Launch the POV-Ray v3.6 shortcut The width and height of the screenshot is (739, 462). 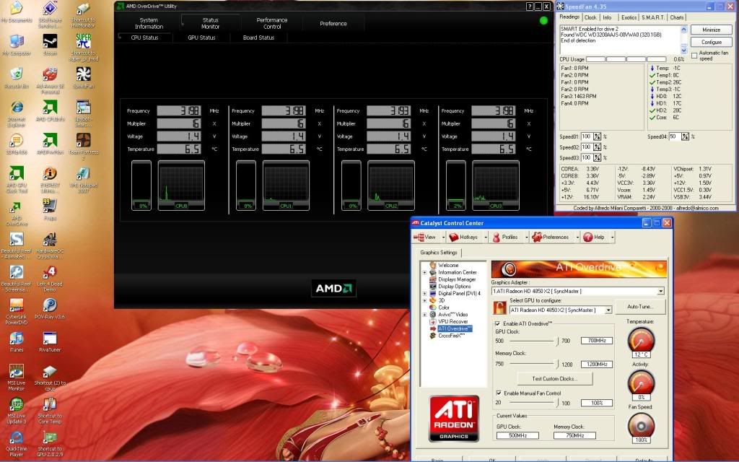tap(50, 308)
